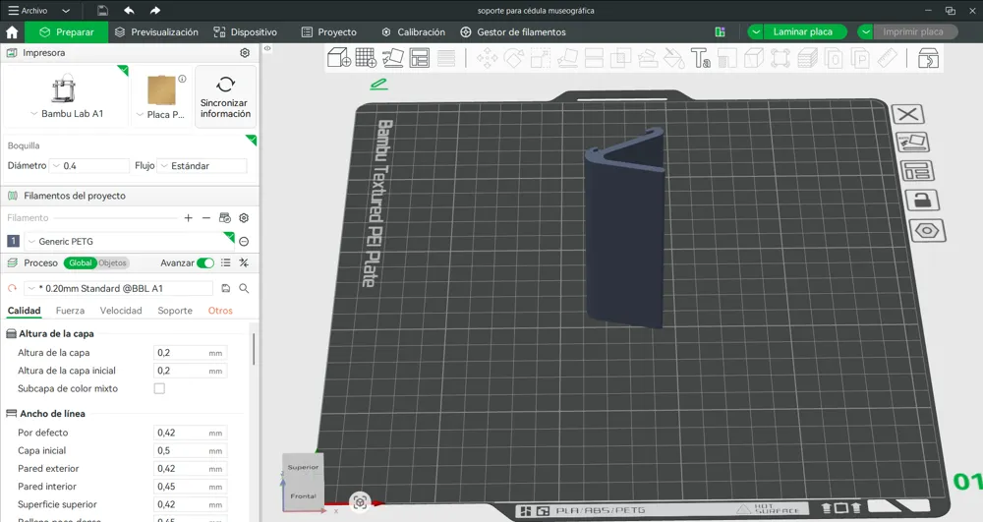Click the redo arrow in title bar

pyautogui.click(x=155, y=10)
